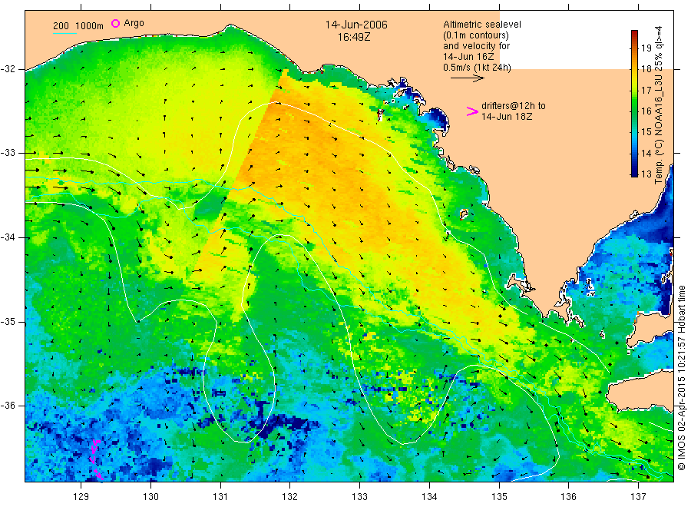The image size is (691, 507).
Task: Click the longitude axis label "135"
Action: pos(499,497)
